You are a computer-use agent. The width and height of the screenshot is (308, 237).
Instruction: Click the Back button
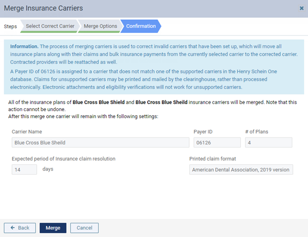click(x=20, y=228)
